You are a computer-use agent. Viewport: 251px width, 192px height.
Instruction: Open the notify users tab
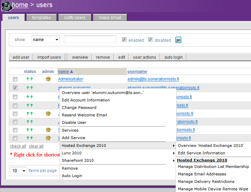coord(75,17)
